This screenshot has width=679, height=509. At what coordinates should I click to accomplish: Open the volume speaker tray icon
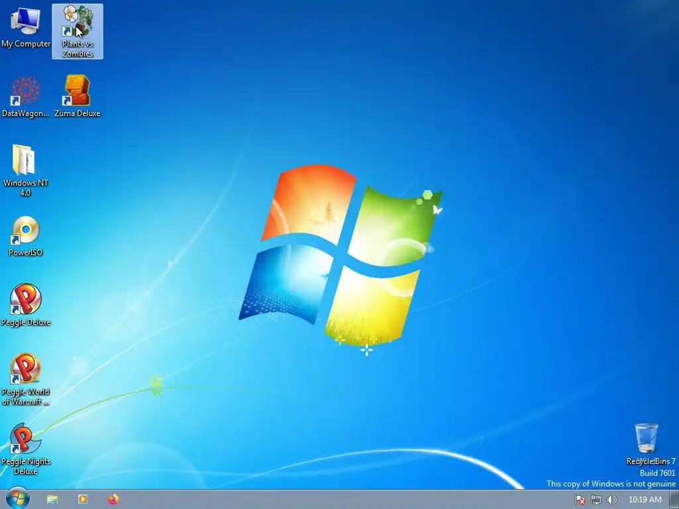point(612,500)
